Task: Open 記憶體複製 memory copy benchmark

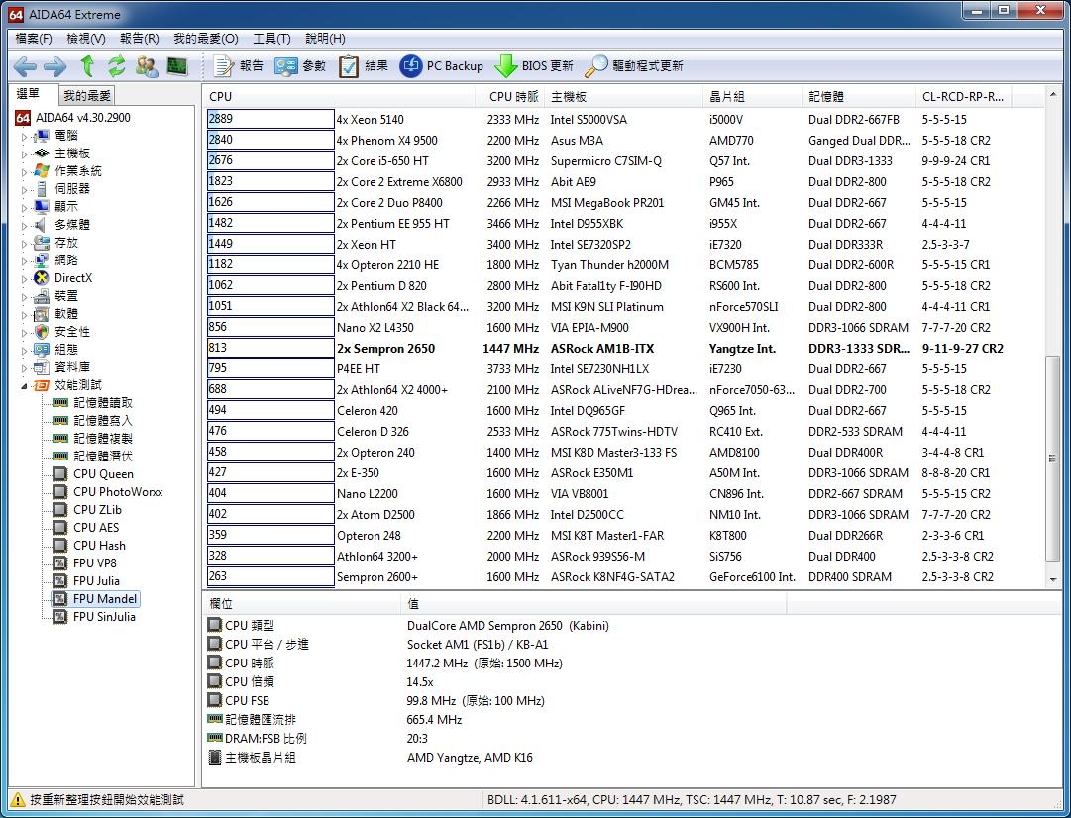Action: (x=102, y=439)
